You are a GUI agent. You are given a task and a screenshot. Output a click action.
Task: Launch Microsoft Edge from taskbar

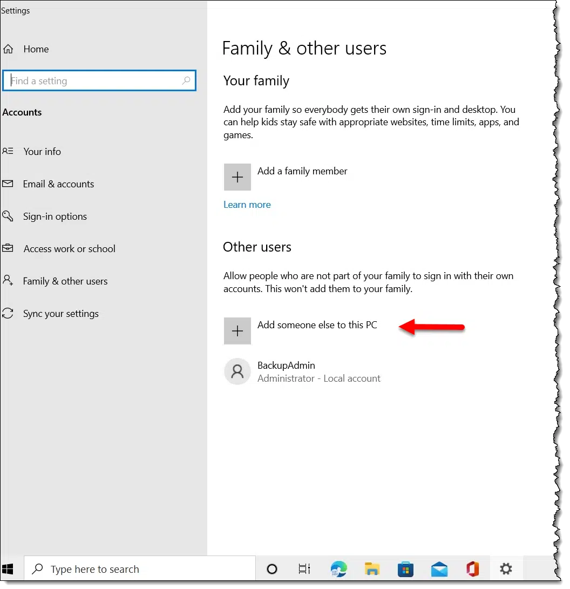pyautogui.click(x=338, y=568)
